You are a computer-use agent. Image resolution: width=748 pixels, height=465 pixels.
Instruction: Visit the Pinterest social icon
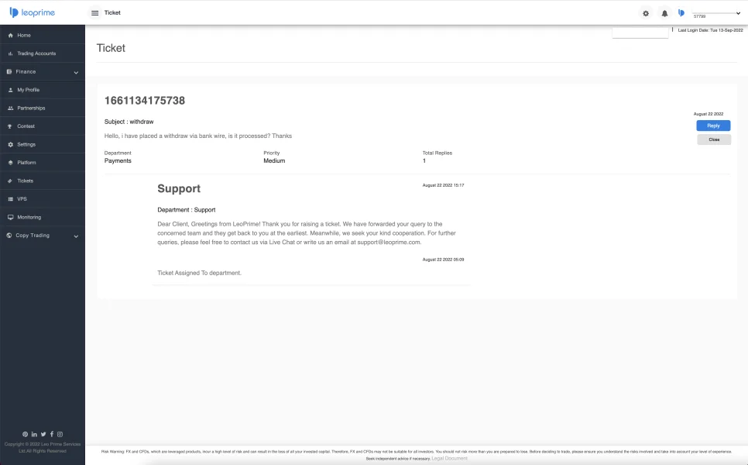25,434
